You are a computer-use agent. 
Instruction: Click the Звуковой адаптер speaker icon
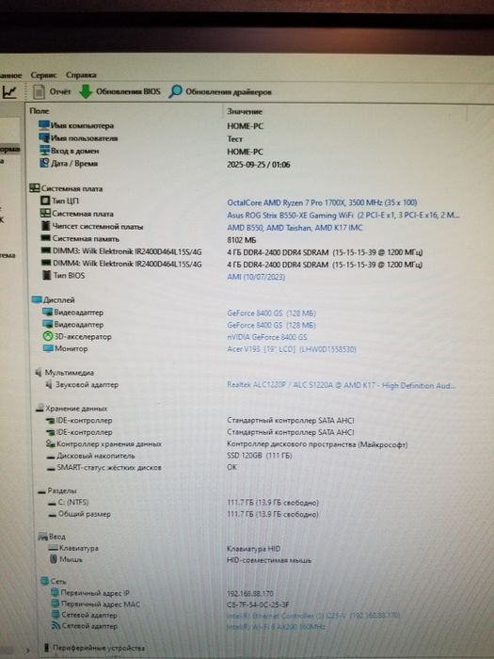49,384
